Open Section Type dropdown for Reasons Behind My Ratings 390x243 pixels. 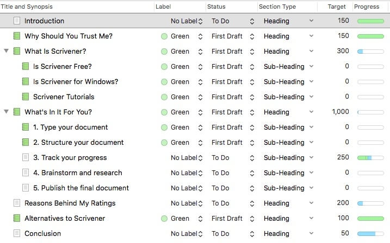311,203
